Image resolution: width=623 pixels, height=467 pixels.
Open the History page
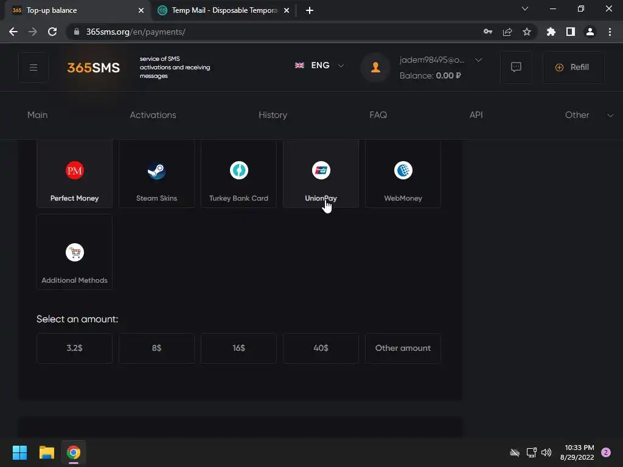273,115
